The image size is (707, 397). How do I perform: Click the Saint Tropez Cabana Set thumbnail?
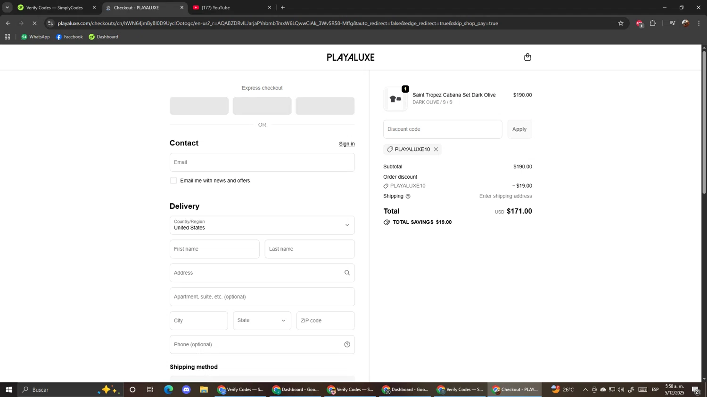tap(395, 99)
